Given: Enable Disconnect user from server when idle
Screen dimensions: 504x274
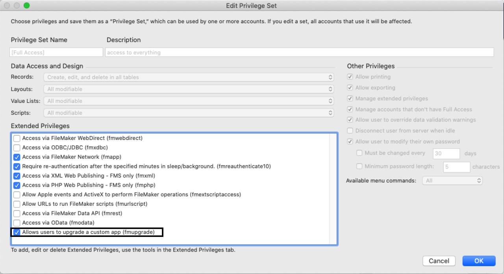Looking at the screenshot, I should tap(350, 130).
